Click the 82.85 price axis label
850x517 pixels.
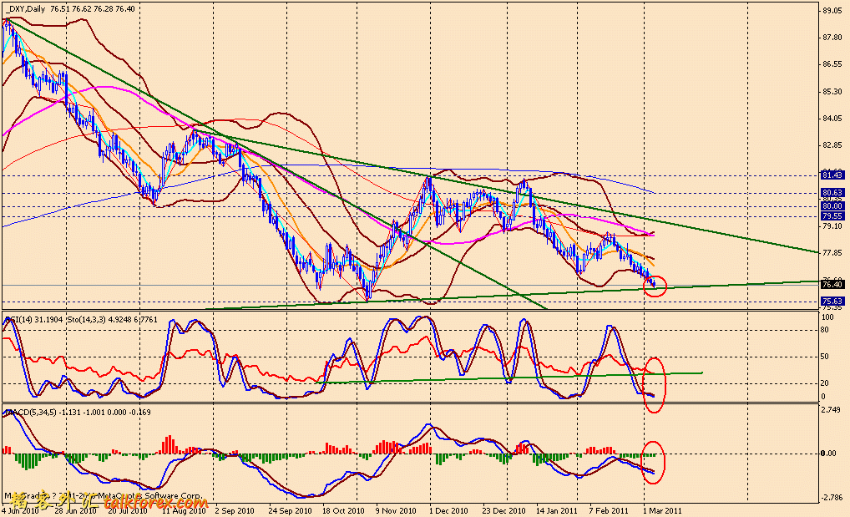tap(832, 145)
